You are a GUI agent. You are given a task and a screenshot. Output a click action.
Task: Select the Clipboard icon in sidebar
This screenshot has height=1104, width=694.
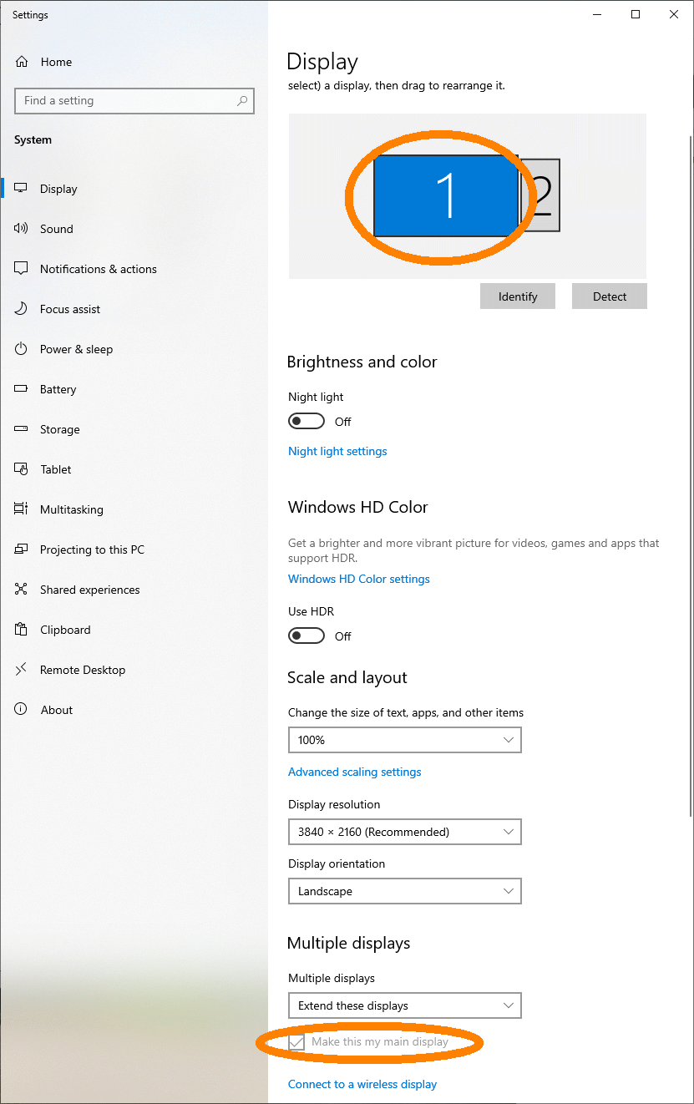tap(22, 630)
